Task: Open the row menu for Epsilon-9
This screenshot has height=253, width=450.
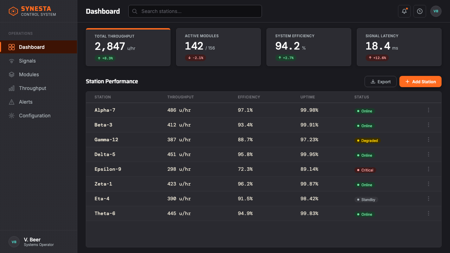Action: pyautogui.click(x=429, y=169)
